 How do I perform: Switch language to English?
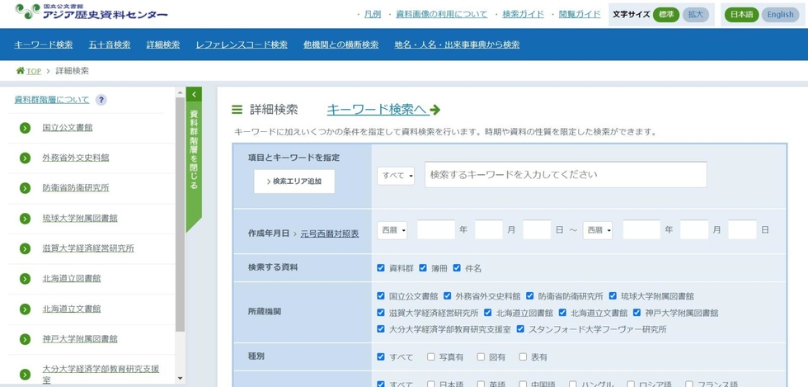(x=780, y=15)
